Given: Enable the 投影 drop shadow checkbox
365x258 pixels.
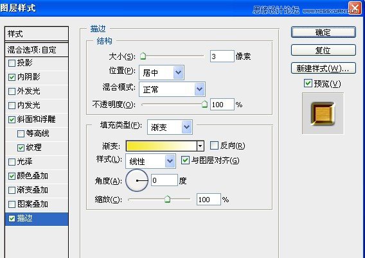Looking at the screenshot, I should (12, 63).
